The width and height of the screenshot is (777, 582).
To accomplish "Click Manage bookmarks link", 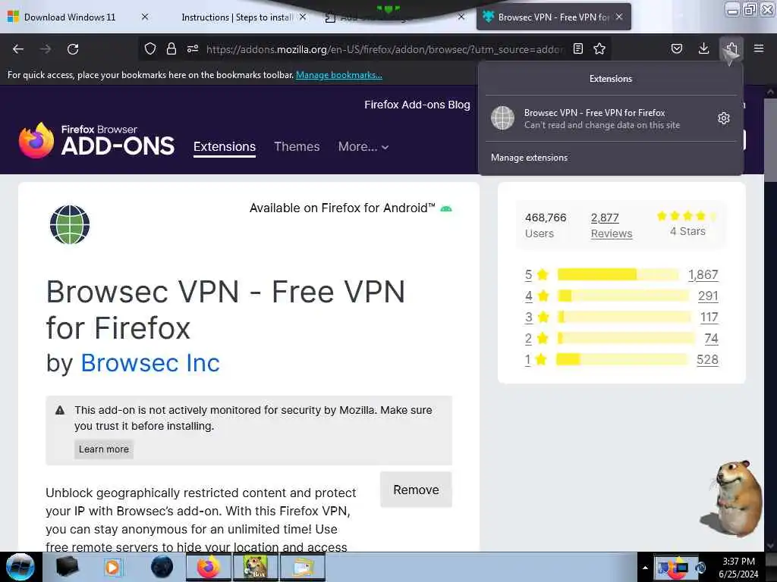I will [x=339, y=75].
